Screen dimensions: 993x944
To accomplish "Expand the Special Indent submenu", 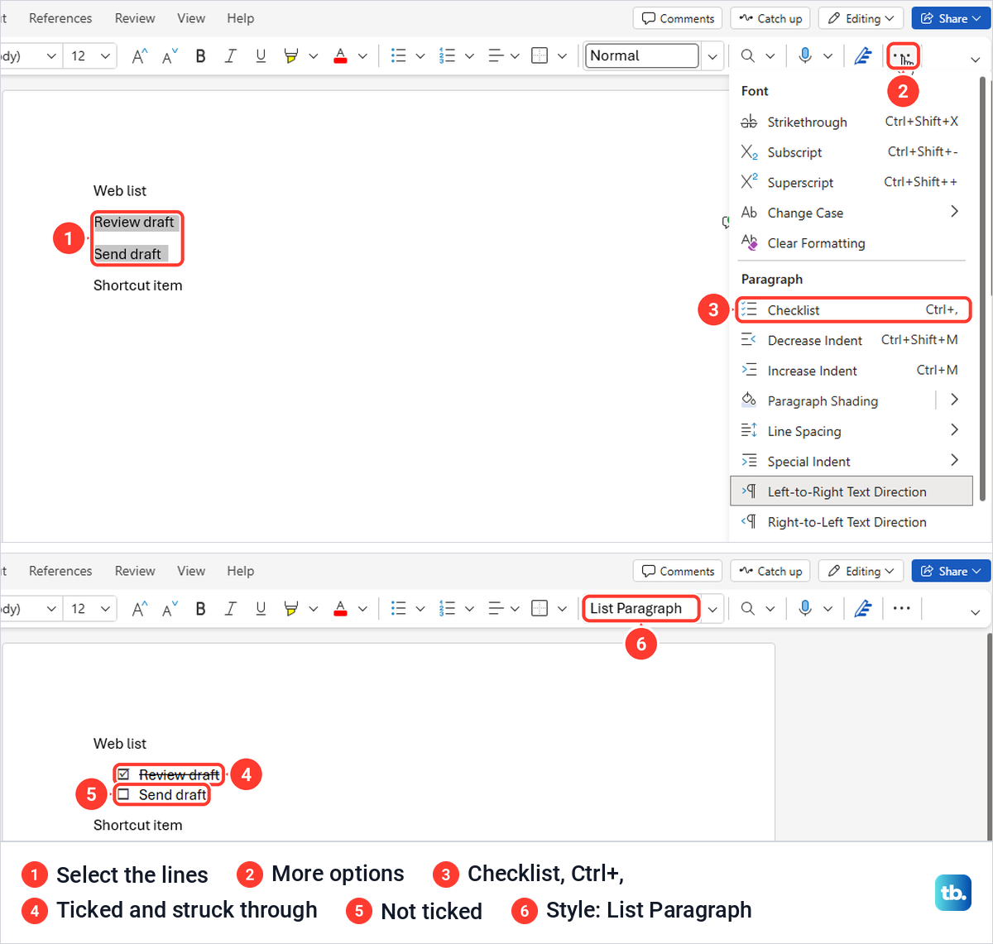I will 954,460.
